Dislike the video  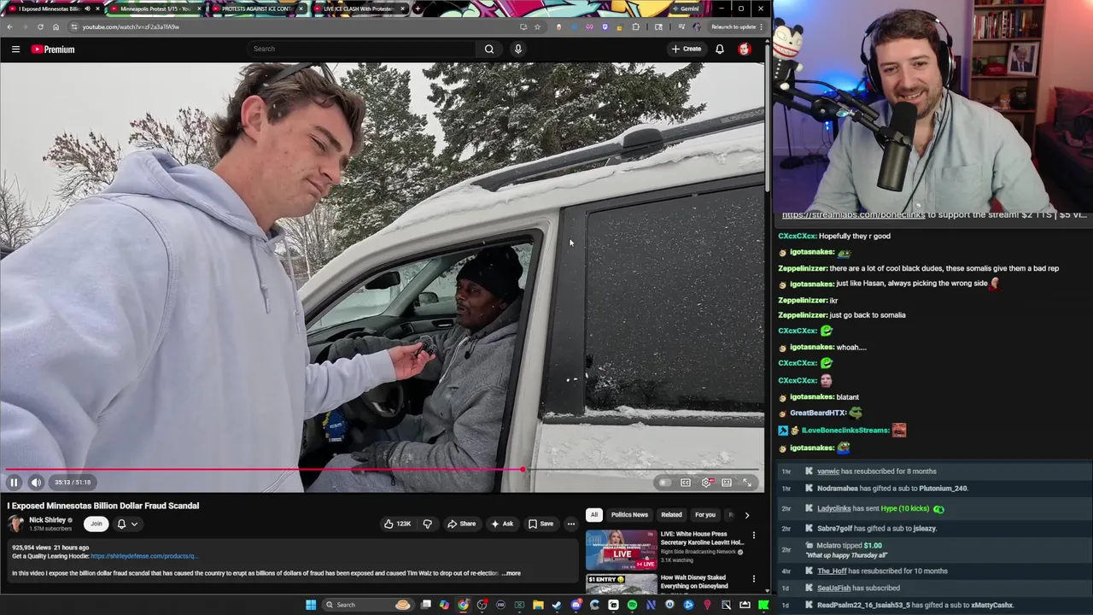pyautogui.click(x=428, y=524)
